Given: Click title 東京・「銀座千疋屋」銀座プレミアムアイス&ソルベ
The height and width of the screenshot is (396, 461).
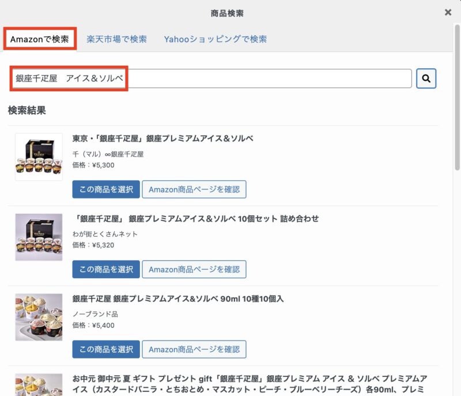Looking at the screenshot, I should point(163,139).
